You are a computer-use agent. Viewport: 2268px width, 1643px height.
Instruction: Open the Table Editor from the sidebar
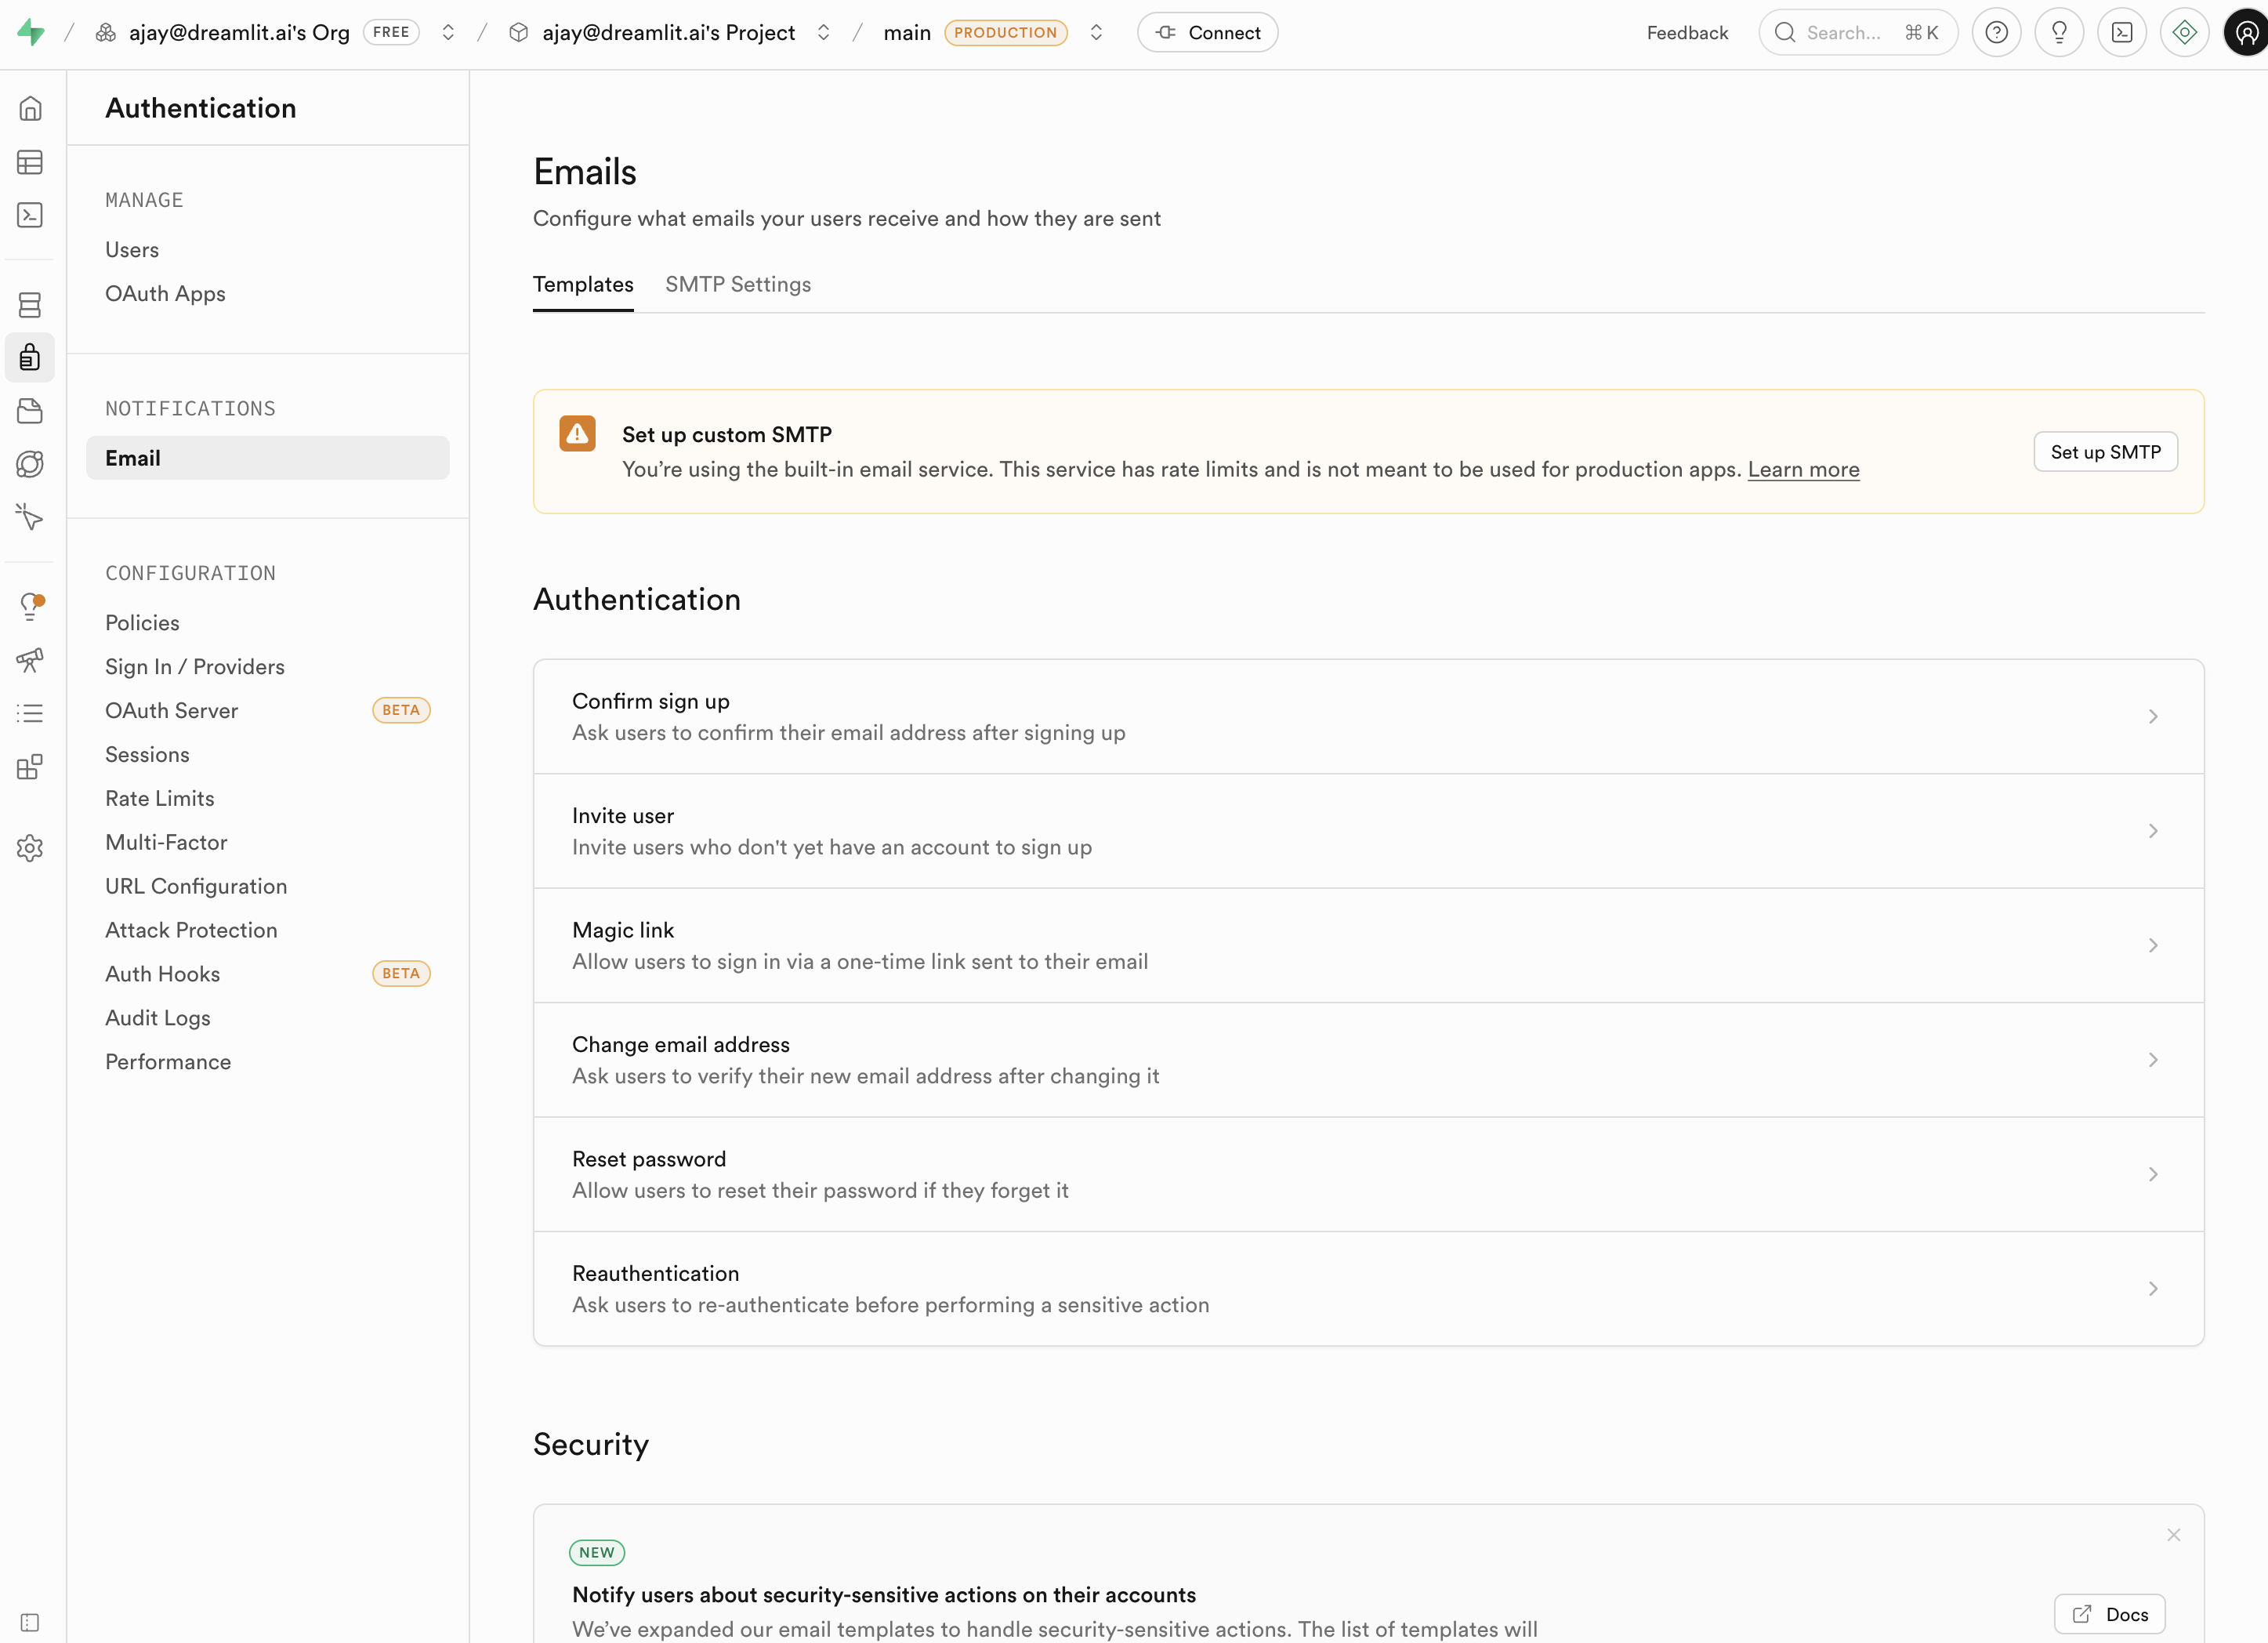pyautogui.click(x=30, y=163)
